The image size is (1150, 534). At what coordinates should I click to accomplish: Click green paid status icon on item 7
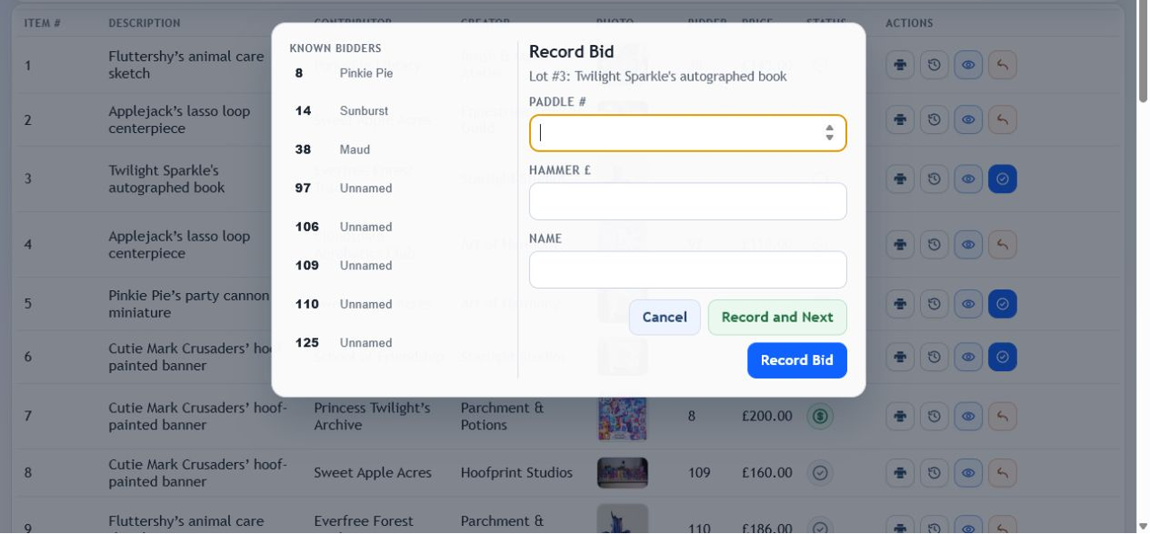tap(819, 416)
